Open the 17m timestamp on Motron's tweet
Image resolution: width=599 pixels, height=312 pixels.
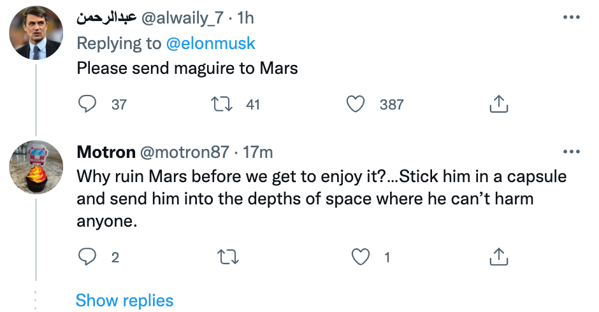tap(259, 153)
